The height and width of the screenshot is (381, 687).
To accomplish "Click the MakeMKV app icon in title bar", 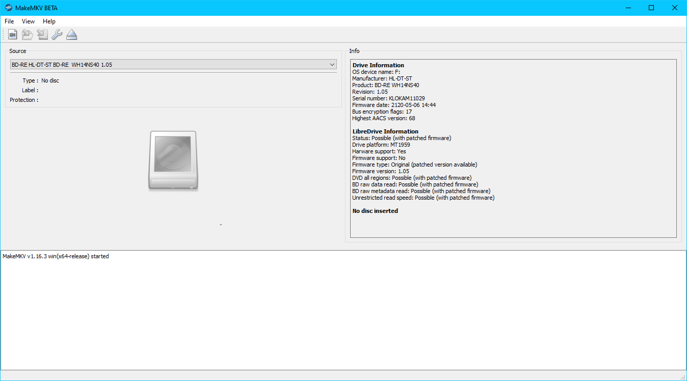I will point(8,8).
